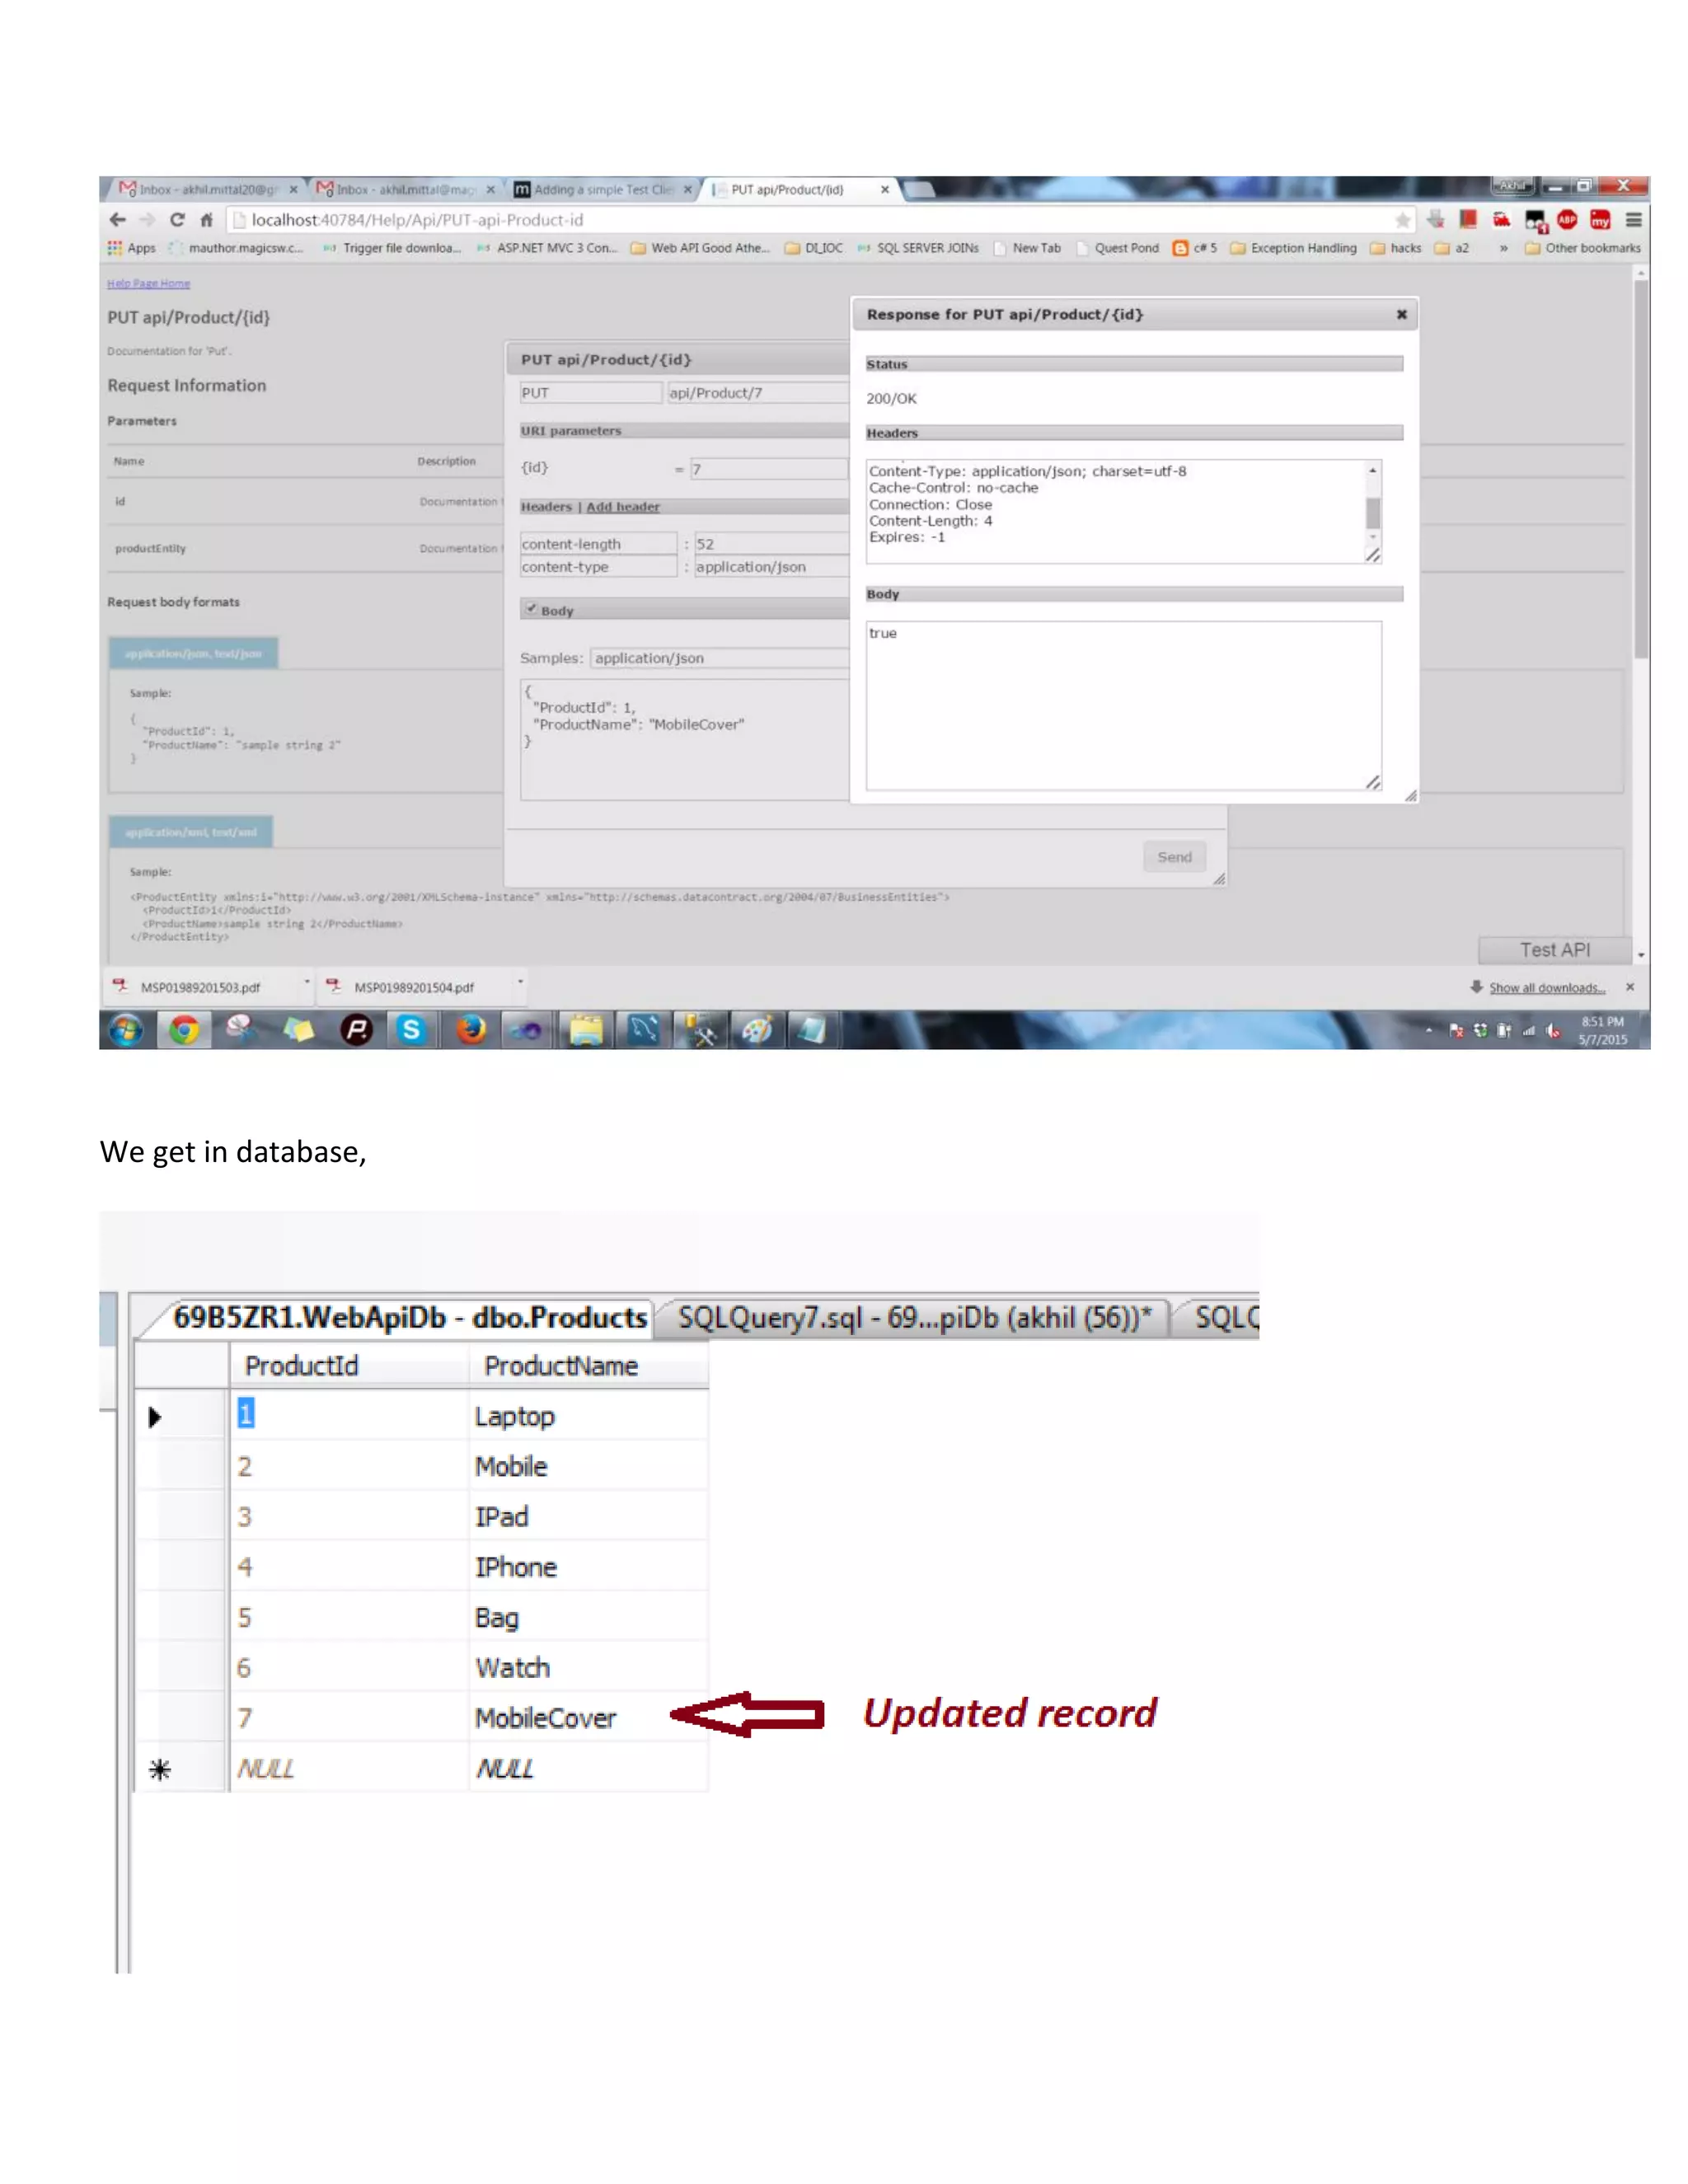Open MSP01989201503.pdf download item
Screen dimensions: 1688x2184
click(200, 987)
